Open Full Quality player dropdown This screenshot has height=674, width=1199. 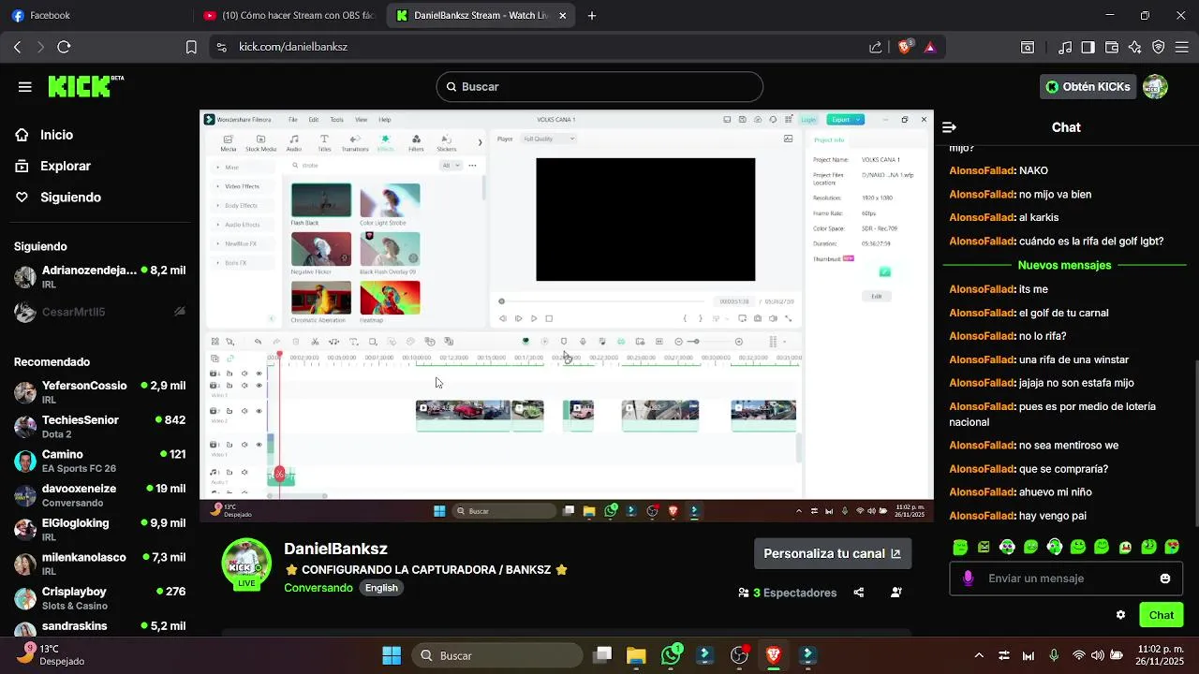tap(549, 139)
